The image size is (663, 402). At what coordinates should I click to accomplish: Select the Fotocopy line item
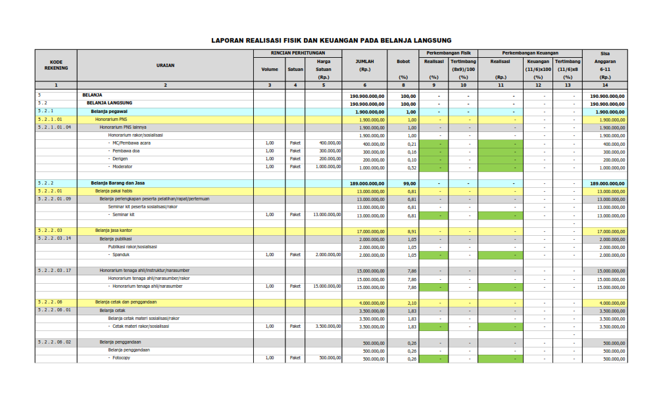[121, 358]
